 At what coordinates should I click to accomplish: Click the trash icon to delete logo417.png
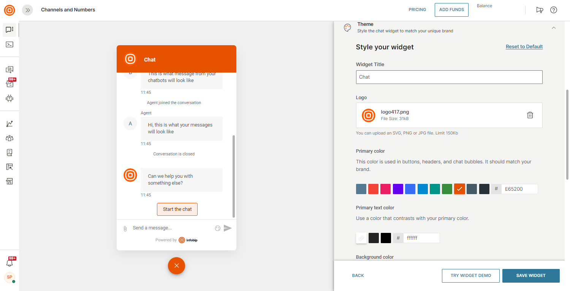click(530, 115)
